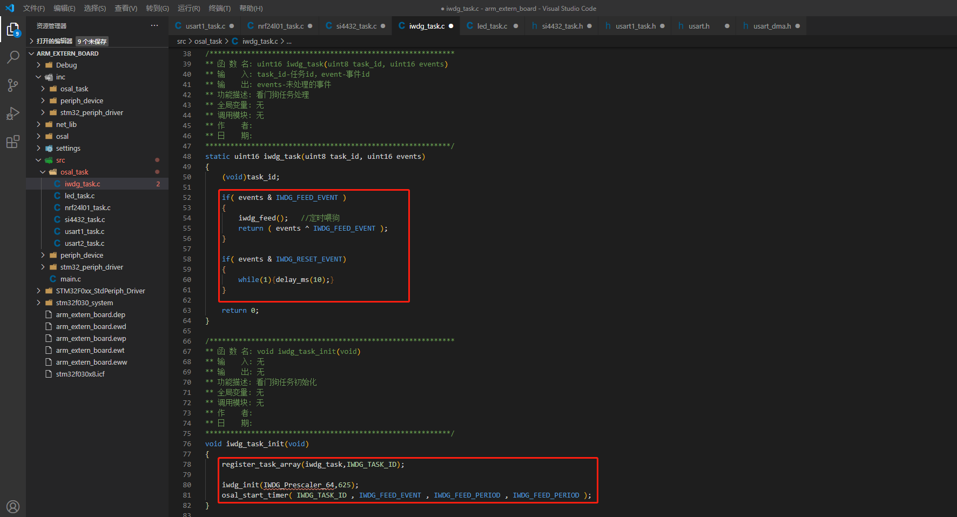Viewport: 957px width, 517px height.
Task: Open the Source Control view icon
Action: point(12,85)
